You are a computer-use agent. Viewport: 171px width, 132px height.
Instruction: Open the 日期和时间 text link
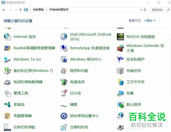point(79,127)
